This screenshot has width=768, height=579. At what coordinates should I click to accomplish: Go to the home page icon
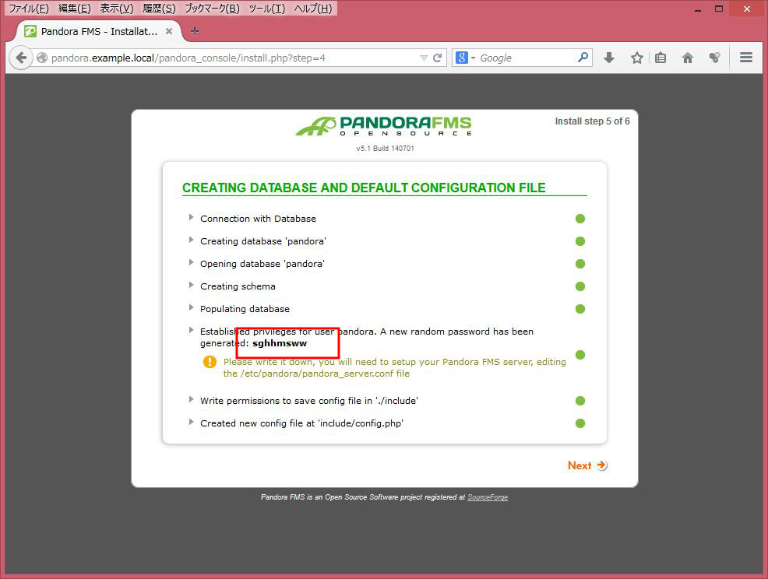pyautogui.click(x=688, y=58)
